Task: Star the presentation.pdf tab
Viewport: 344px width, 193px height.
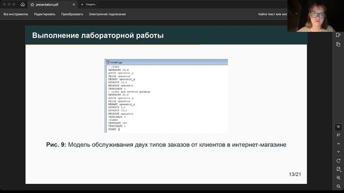Action: 32,5
